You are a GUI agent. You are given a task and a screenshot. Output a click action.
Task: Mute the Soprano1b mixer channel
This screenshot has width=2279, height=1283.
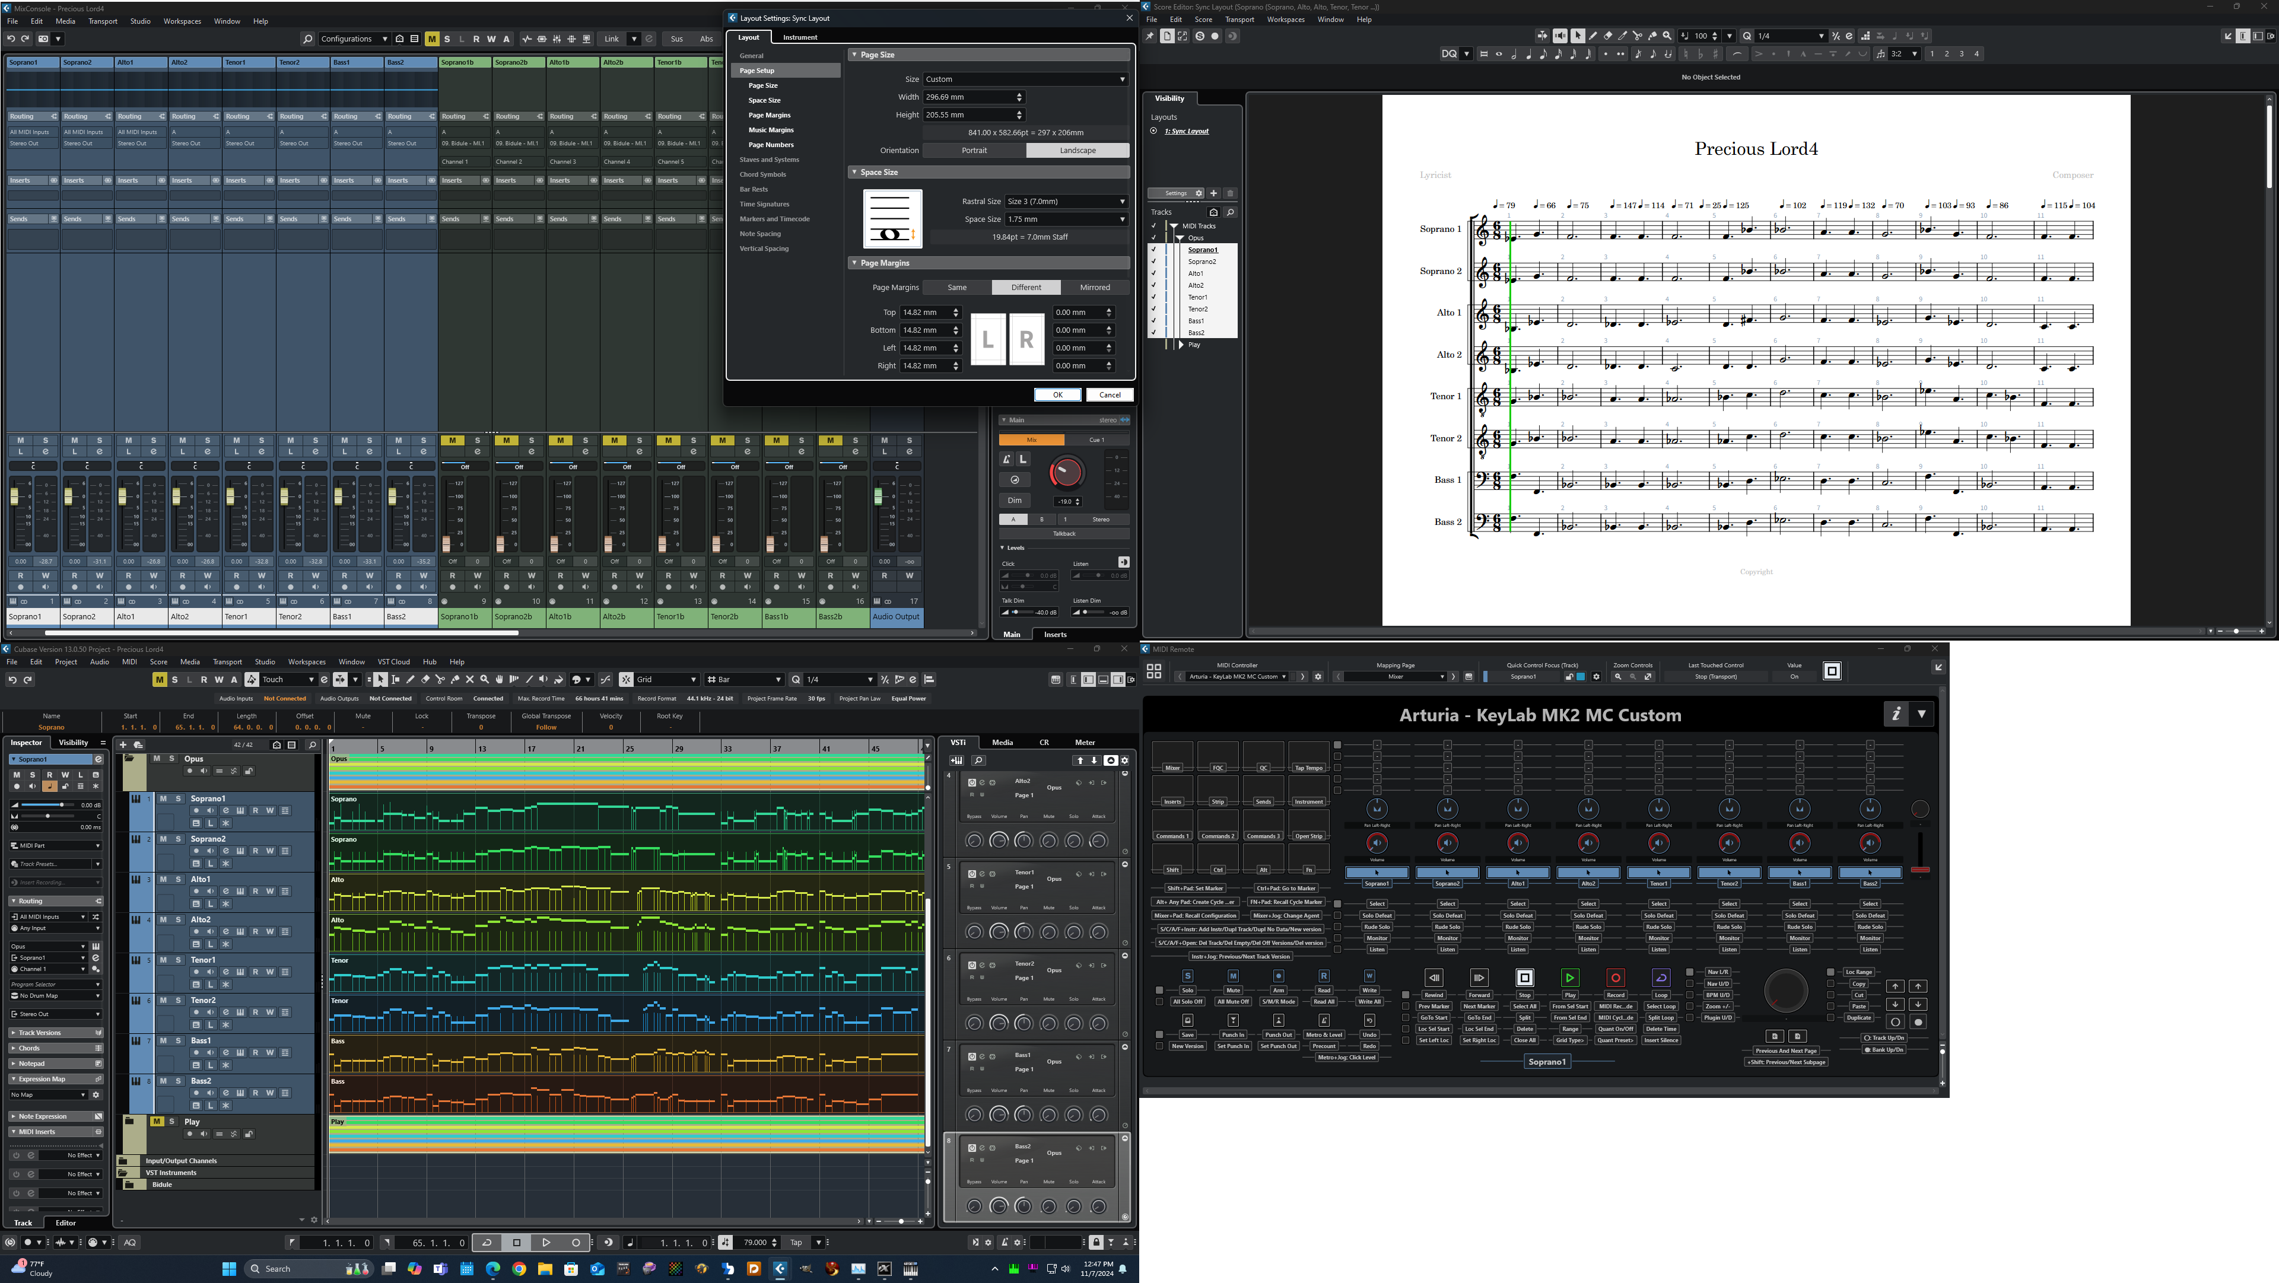[x=452, y=440]
